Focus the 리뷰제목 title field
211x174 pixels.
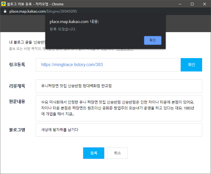(x=119, y=86)
